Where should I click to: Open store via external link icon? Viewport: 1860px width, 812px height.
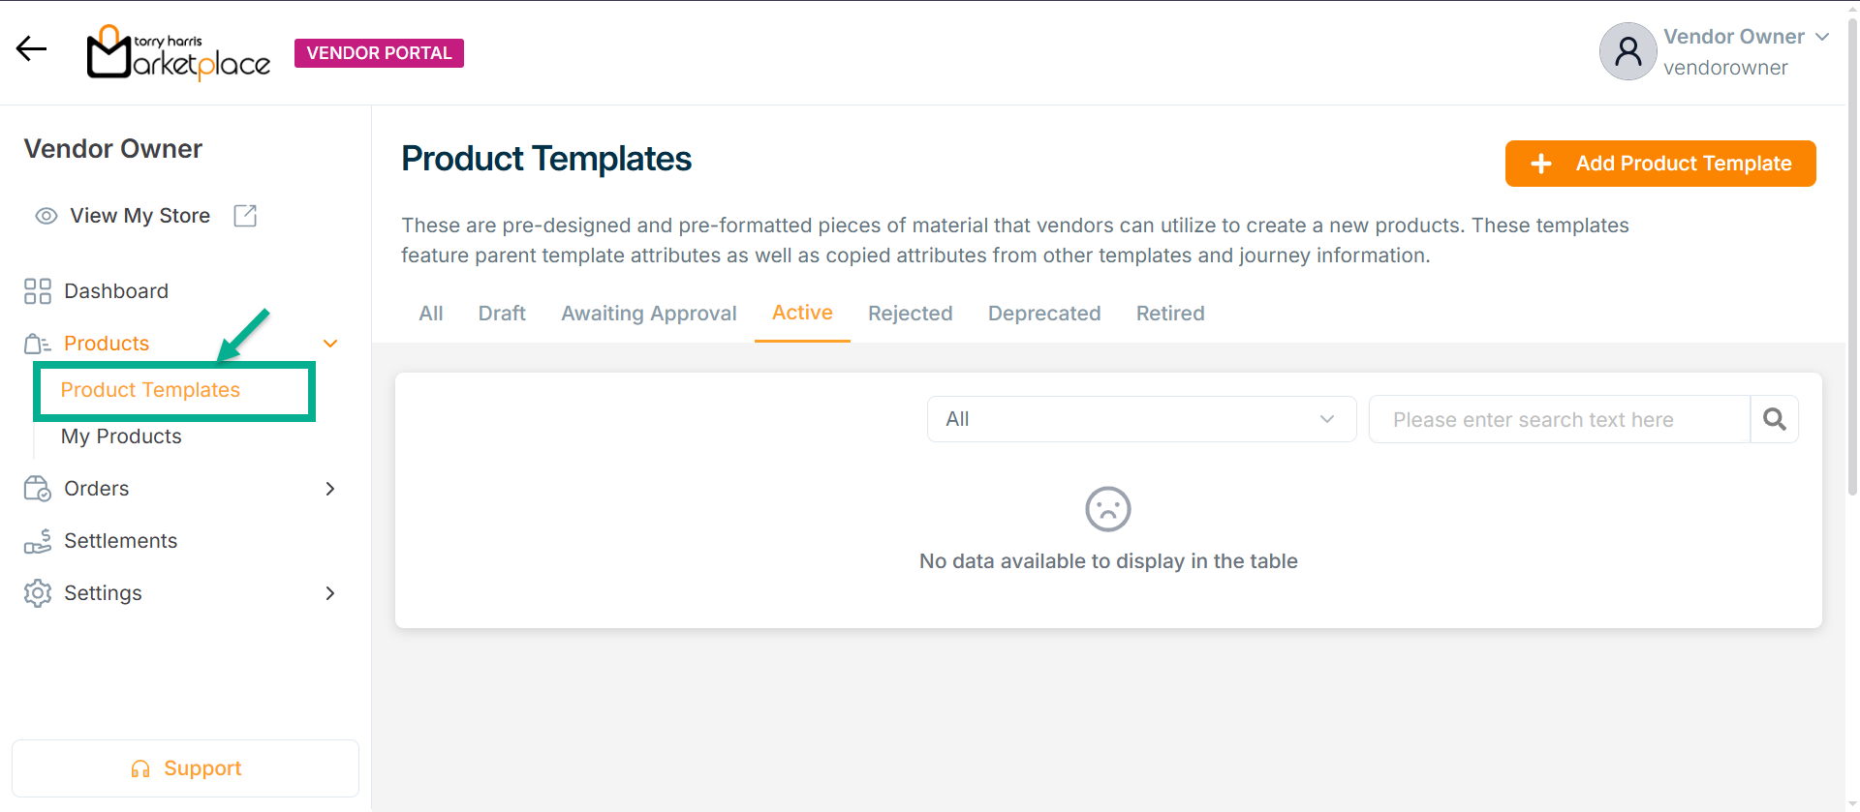(245, 216)
